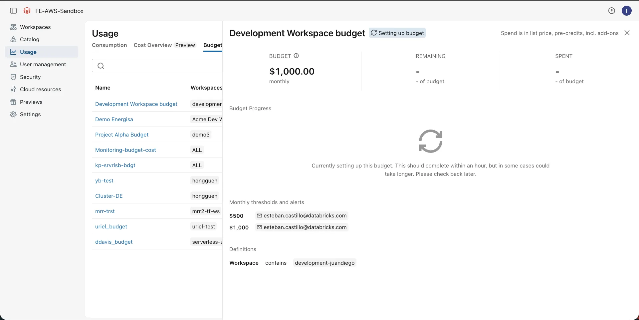The width and height of the screenshot is (639, 320).
Task: Open the uriel_budget link
Action: click(x=111, y=226)
